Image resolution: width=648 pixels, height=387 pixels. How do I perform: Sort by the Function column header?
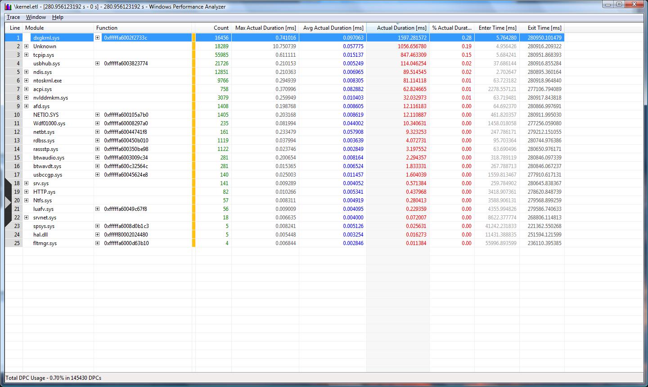[143, 28]
